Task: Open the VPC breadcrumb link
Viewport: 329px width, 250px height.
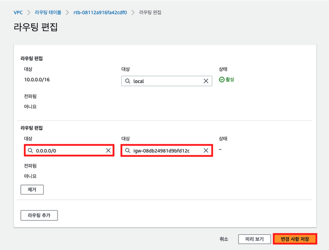Action: coord(18,13)
